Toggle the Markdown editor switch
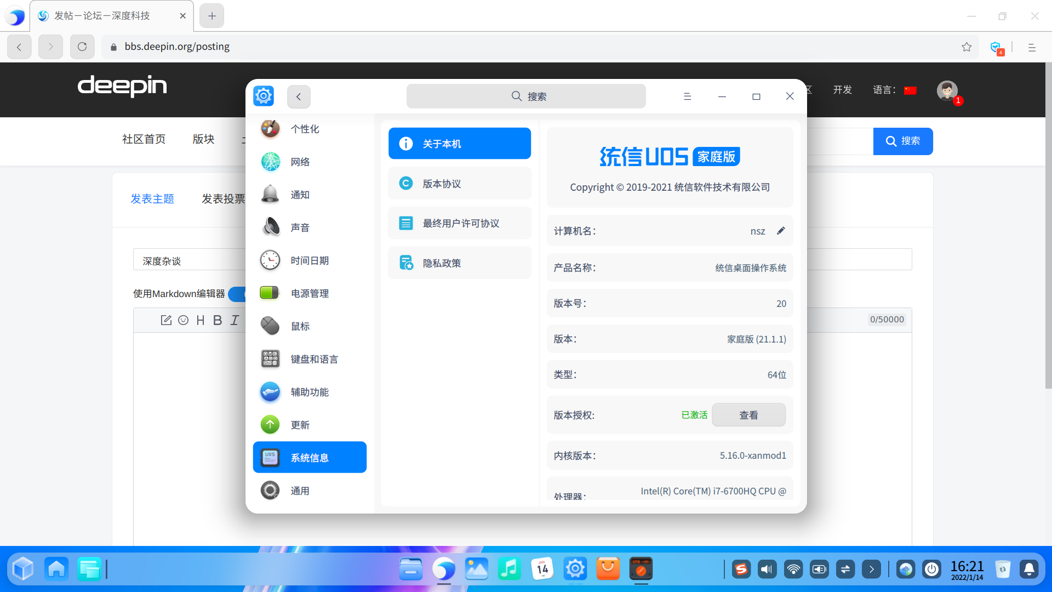The width and height of the screenshot is (1052, 592). pyautogui.click(x=237, y=294)
